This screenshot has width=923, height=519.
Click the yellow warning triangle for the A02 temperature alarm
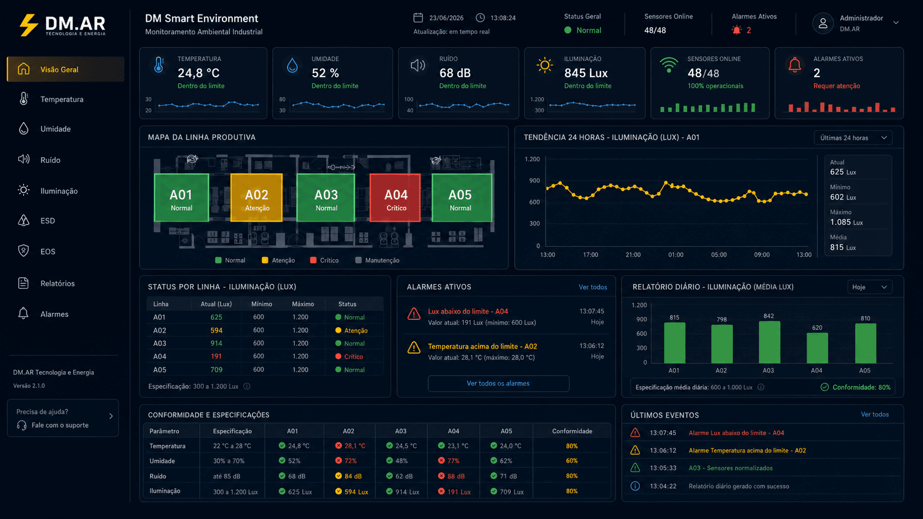tap(414, 347)
